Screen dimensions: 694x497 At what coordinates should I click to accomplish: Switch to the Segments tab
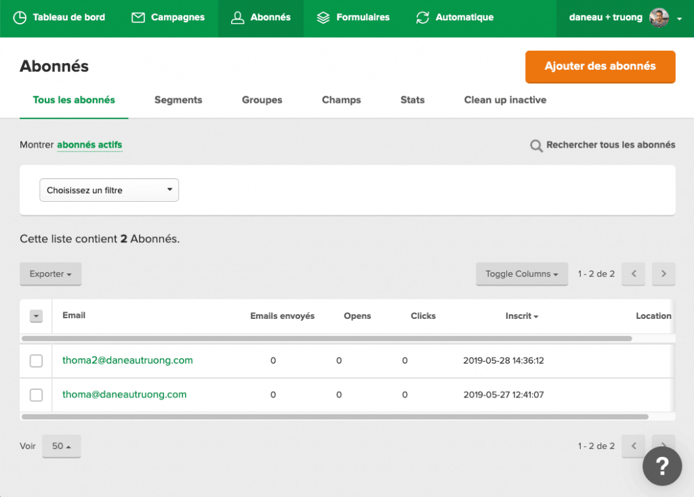(178, 100)
